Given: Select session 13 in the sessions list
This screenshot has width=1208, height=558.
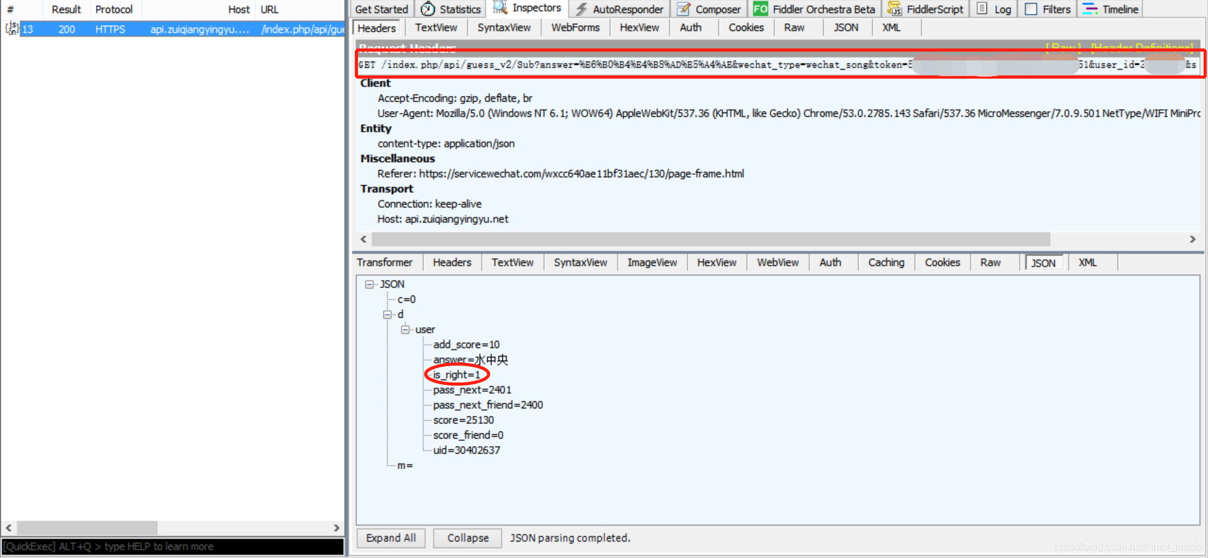Looking at the screenshot, I should point(182,29).
